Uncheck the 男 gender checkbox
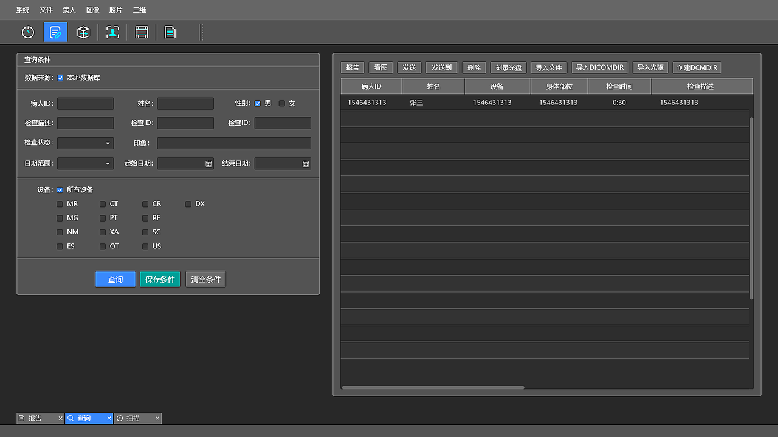 pos(258,103)
